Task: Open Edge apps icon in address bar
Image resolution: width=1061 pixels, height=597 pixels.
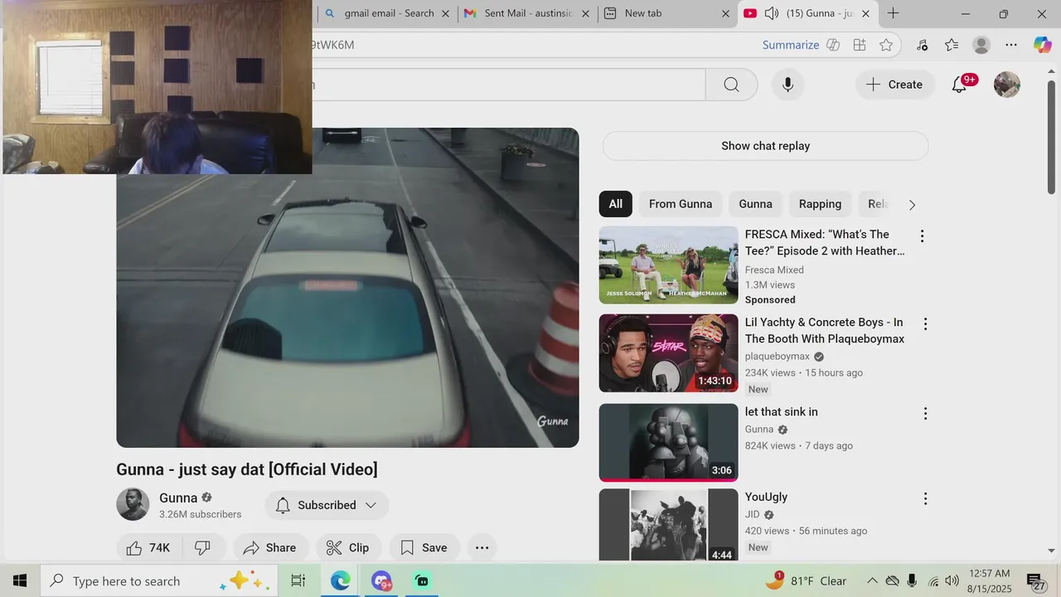Action: [x=860, y=45]
